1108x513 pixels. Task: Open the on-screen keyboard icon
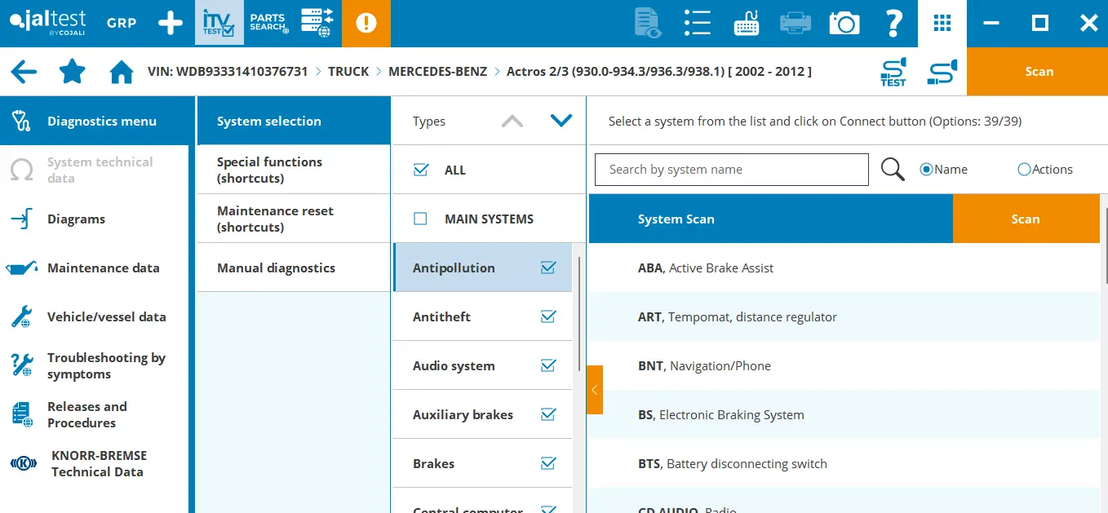pyautogui.click(x=747, y=23)
